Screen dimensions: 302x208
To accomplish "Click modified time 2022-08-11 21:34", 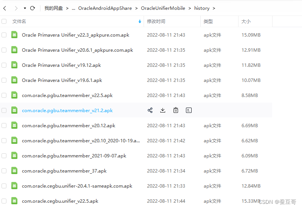I will point(166,171).
